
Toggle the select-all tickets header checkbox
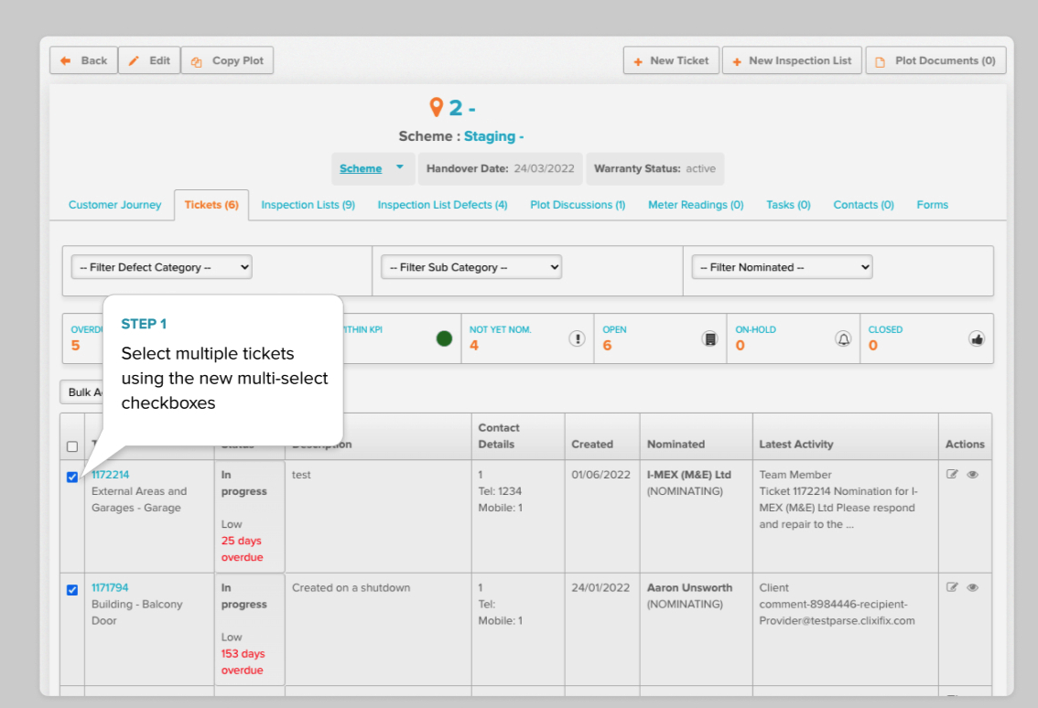coord(72,446)
